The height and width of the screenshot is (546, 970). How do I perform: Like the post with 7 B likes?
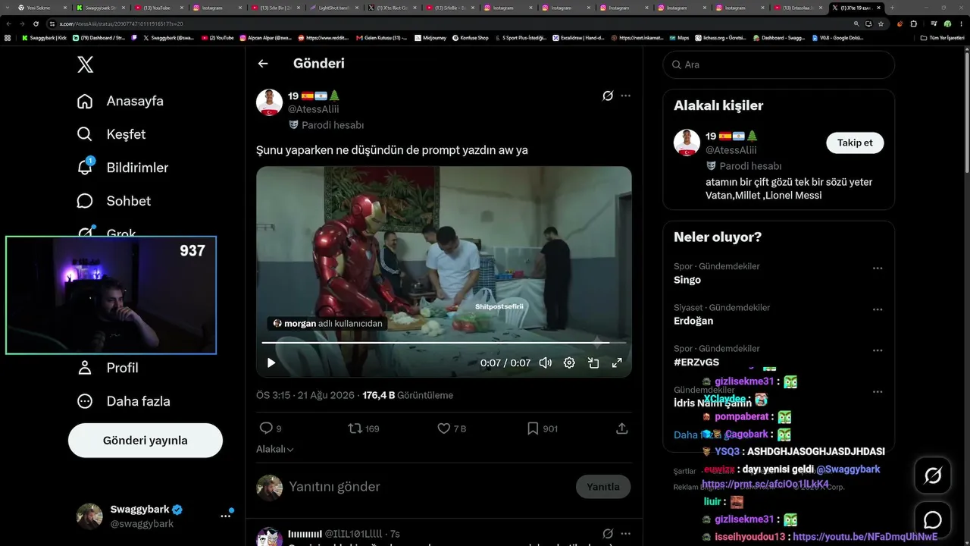[x=452, y=428]
